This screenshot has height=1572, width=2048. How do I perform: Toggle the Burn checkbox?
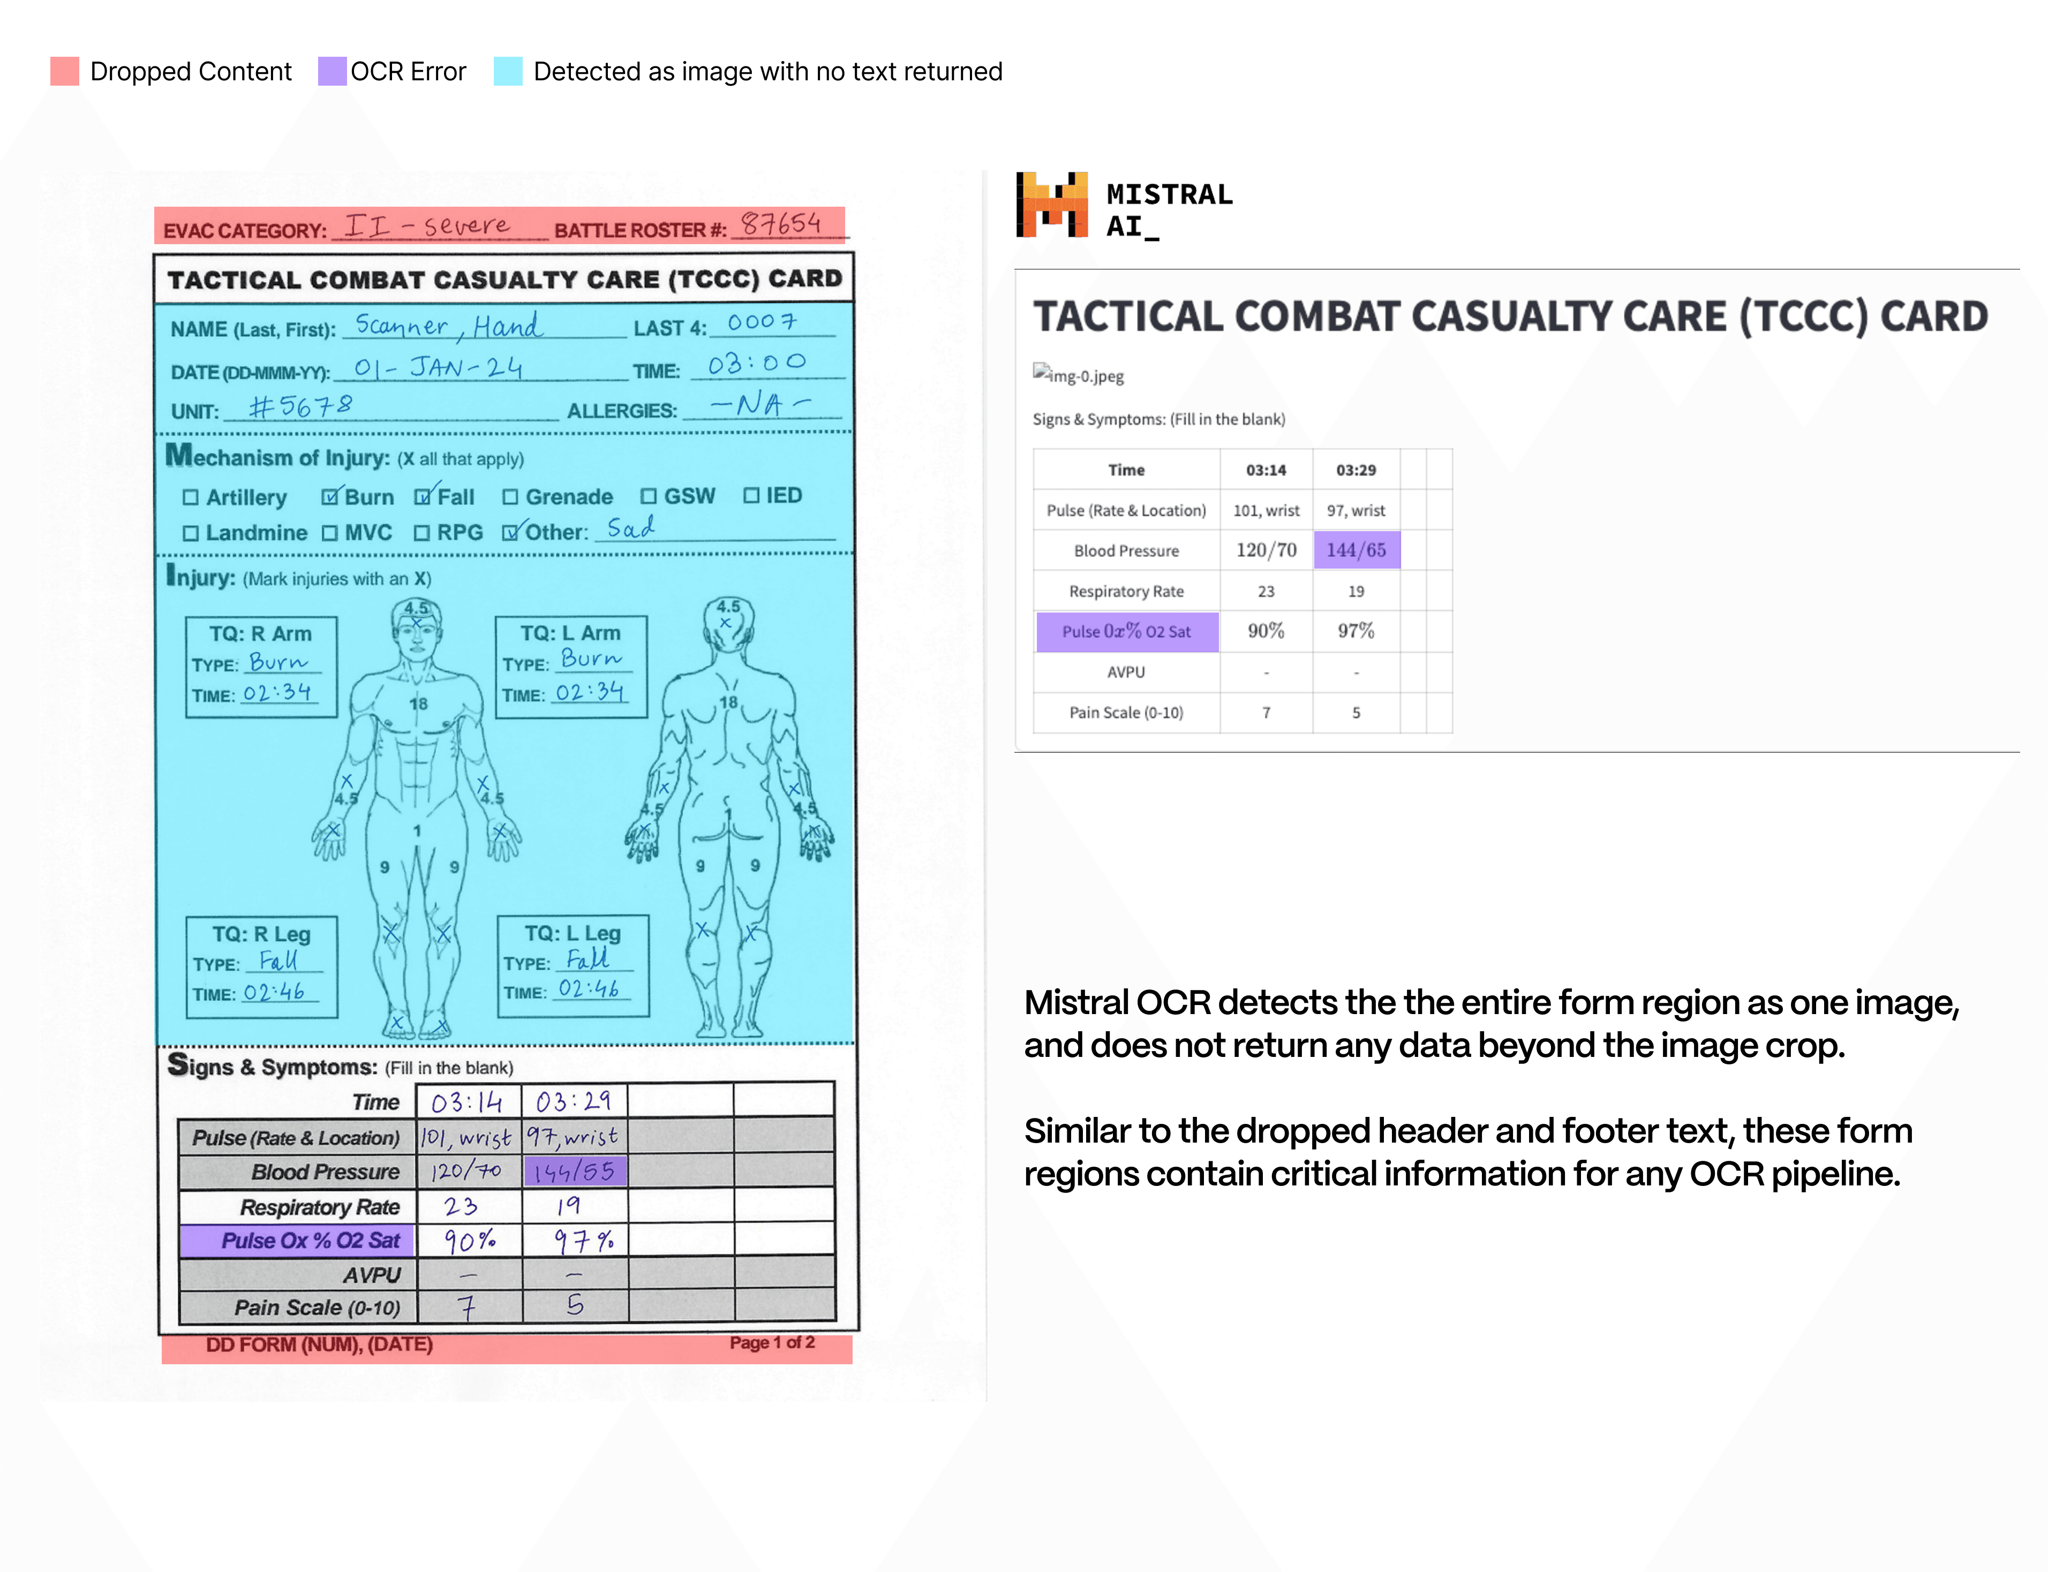tap(329, 497)
